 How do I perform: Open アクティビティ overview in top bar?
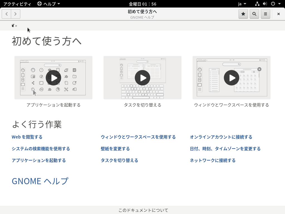pyautogui.click(x=17, y=4)
